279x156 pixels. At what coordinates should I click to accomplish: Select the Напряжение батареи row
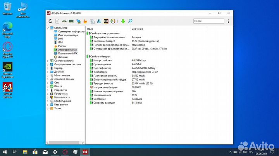coord(115,87)
